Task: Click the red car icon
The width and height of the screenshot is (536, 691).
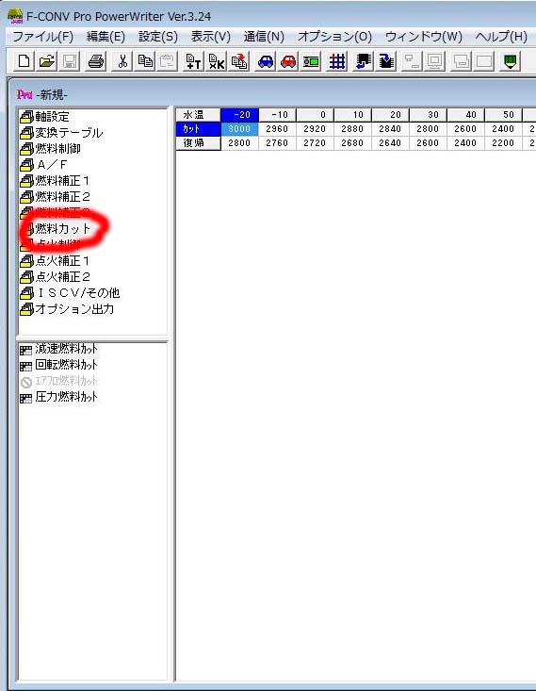Action: 288,61
